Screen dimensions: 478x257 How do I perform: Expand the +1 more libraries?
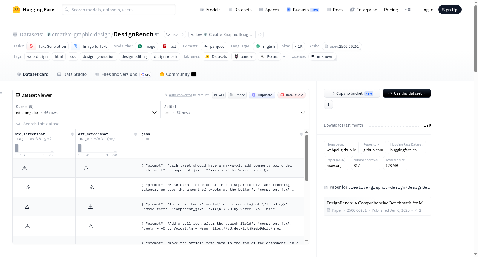286,56
